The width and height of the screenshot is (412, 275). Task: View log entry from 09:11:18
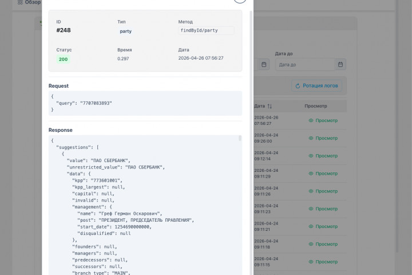coord(323,244)
